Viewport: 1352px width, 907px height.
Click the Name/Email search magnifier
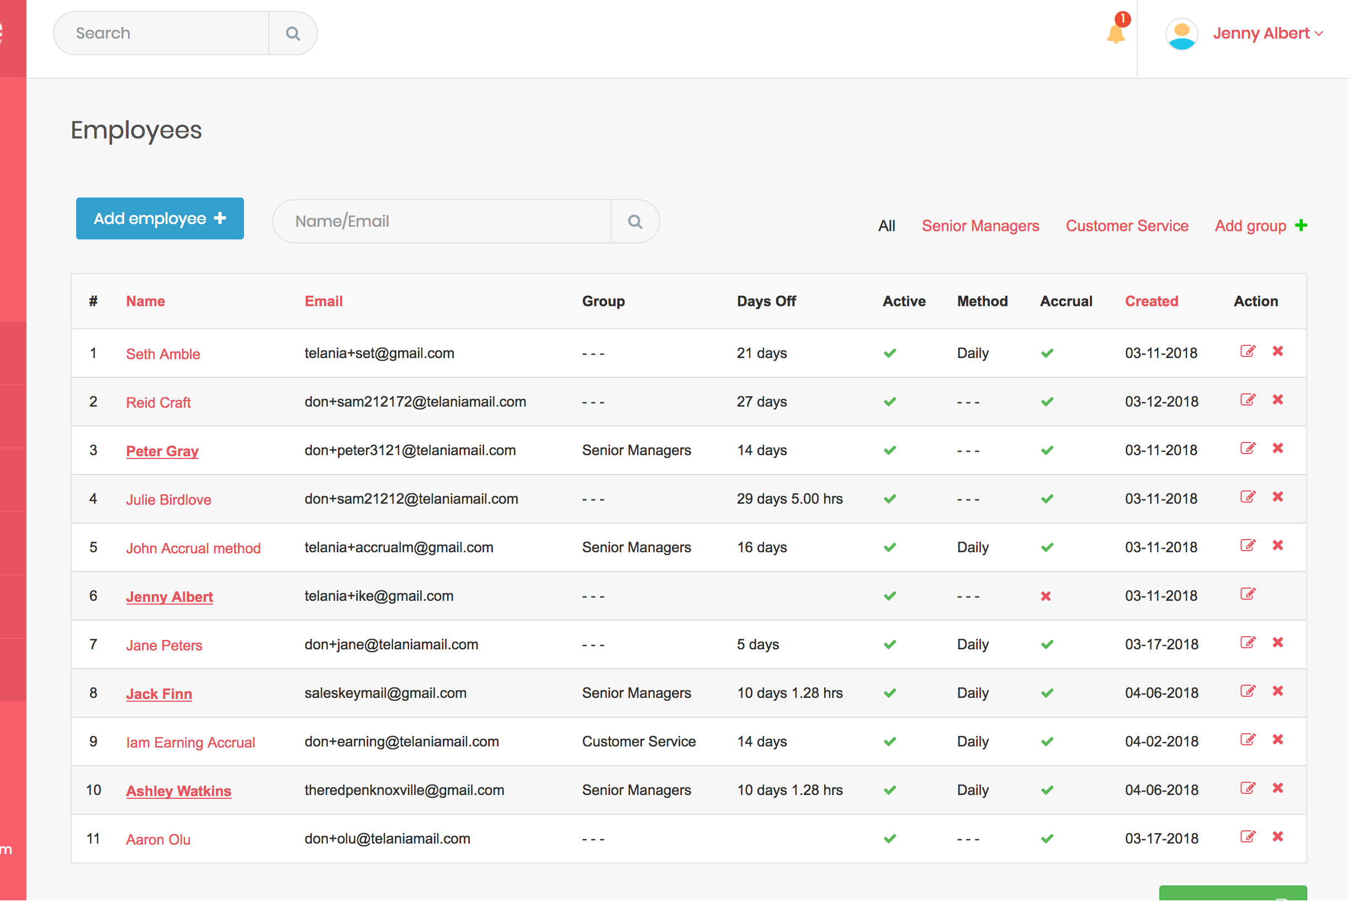coord(637,222)
